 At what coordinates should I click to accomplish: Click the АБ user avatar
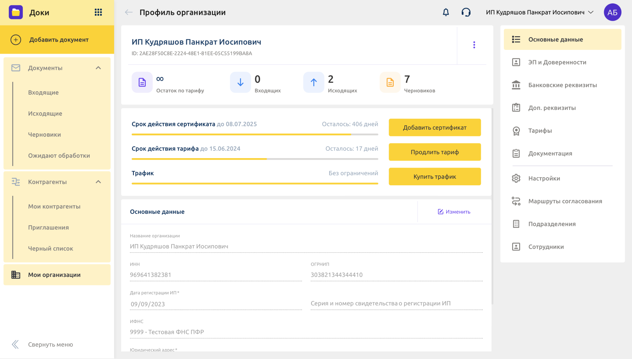612,13
